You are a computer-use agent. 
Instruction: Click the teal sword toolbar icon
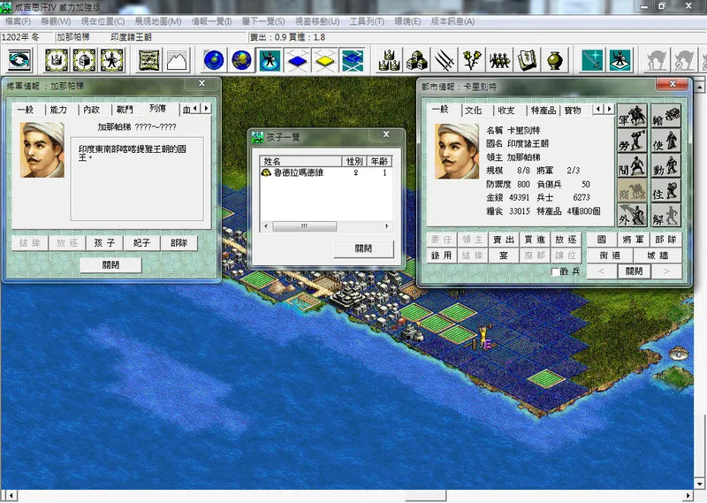(x=592, y=60)
